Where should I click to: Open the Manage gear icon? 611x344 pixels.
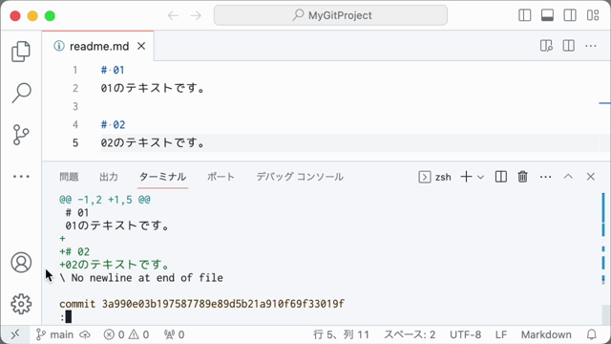21,304
